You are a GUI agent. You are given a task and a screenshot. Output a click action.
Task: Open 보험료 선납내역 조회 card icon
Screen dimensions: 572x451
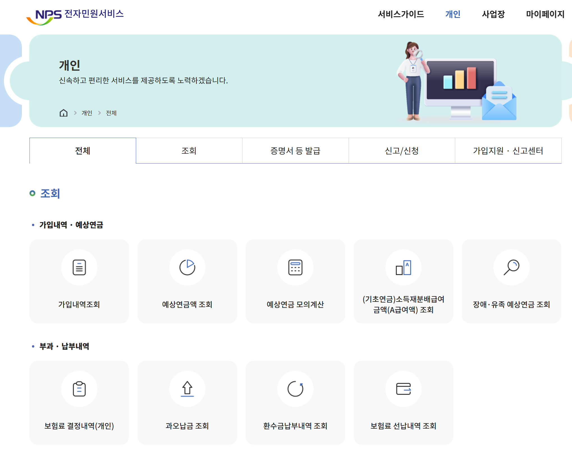[x=403, y=389]
